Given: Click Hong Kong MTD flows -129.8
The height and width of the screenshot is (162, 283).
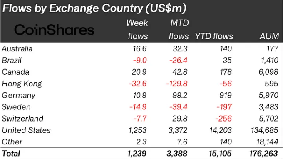Looking at the screenshot, I should click(177, 84).
